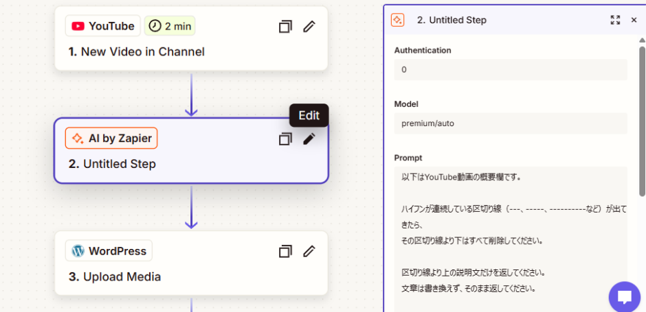Image resolution: width=646 pixels, height=312 pixels.
Task: Click the side panel vertical scrollbar thumb
Action: coord(642,121)
